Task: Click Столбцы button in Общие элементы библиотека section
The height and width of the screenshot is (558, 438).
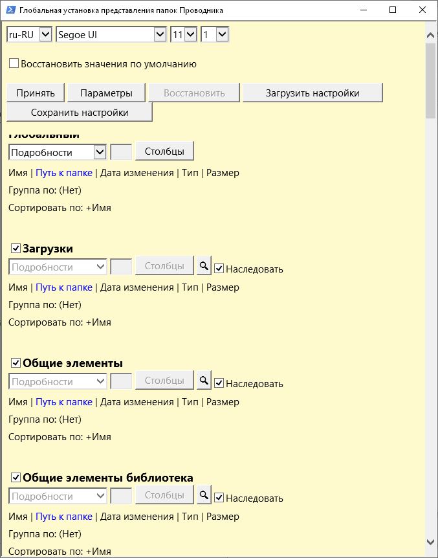Action: 164,495
